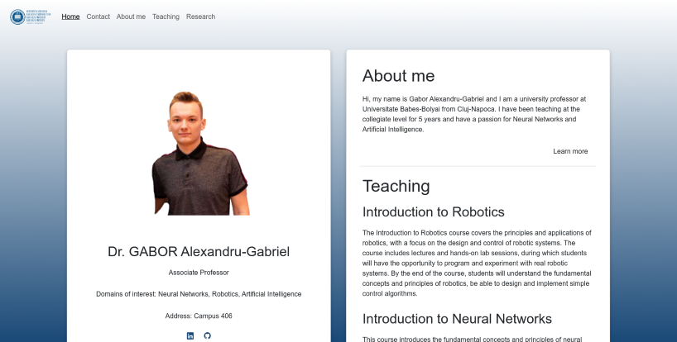
Task: Open the GitHub profile icon
Action: [207, 336]
